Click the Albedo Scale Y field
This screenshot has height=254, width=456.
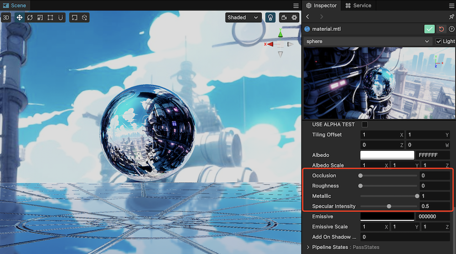click(x=405, y=165)
